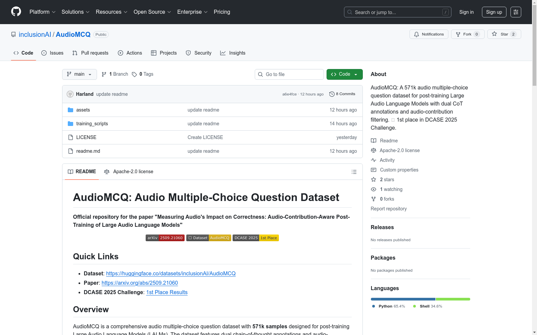Screen dimensions: 537x335
Task: Click Harland's avatar image
Action: pyautogui.click(x=70, y=94)
